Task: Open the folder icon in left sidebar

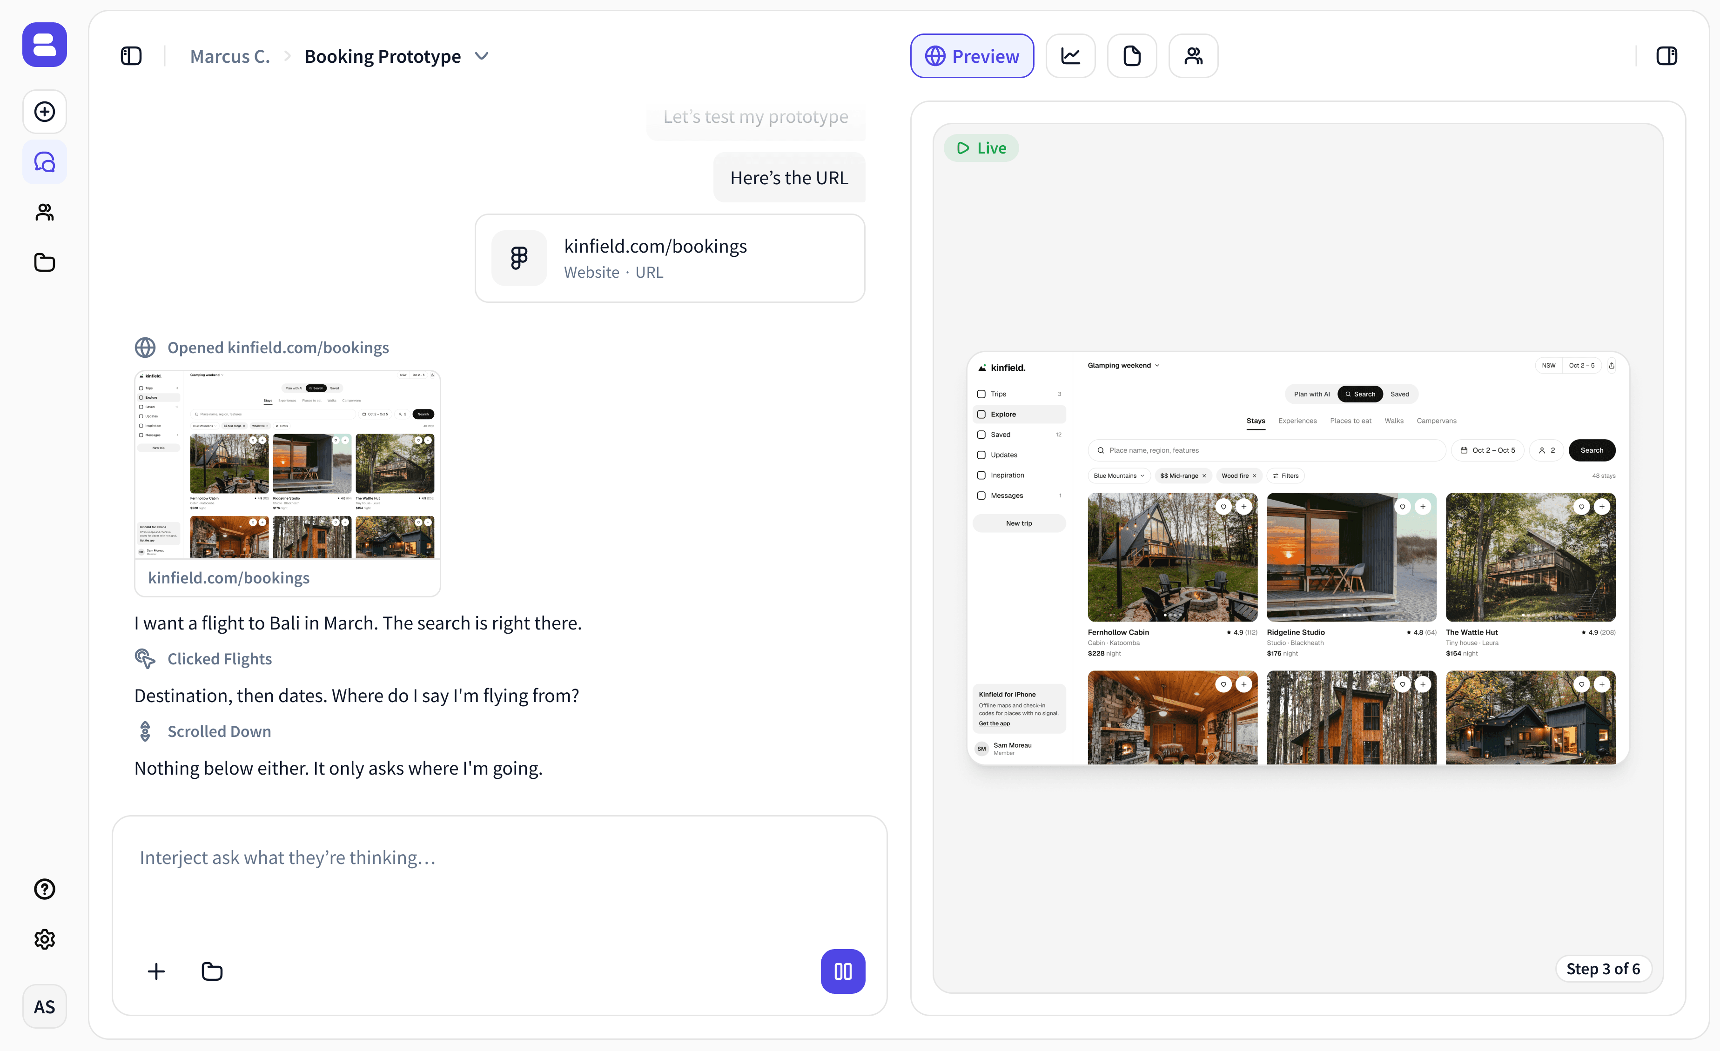Action: pos(45,262)
